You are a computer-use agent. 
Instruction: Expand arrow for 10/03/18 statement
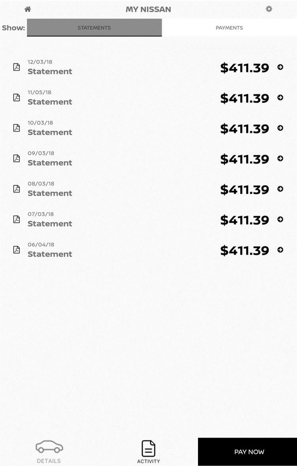pyautogui.click(x=280, y=128)
